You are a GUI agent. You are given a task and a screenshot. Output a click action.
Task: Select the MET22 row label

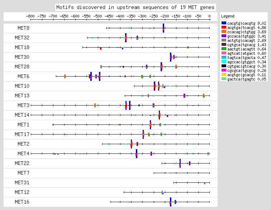(22, 163)
